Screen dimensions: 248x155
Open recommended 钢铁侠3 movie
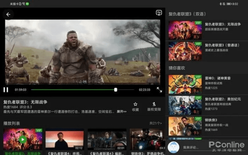click(x=206, y=126)
